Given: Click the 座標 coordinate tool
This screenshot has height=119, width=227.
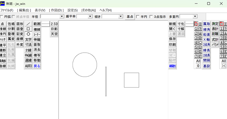Looking at the screenshot, I should click(20, 39).
